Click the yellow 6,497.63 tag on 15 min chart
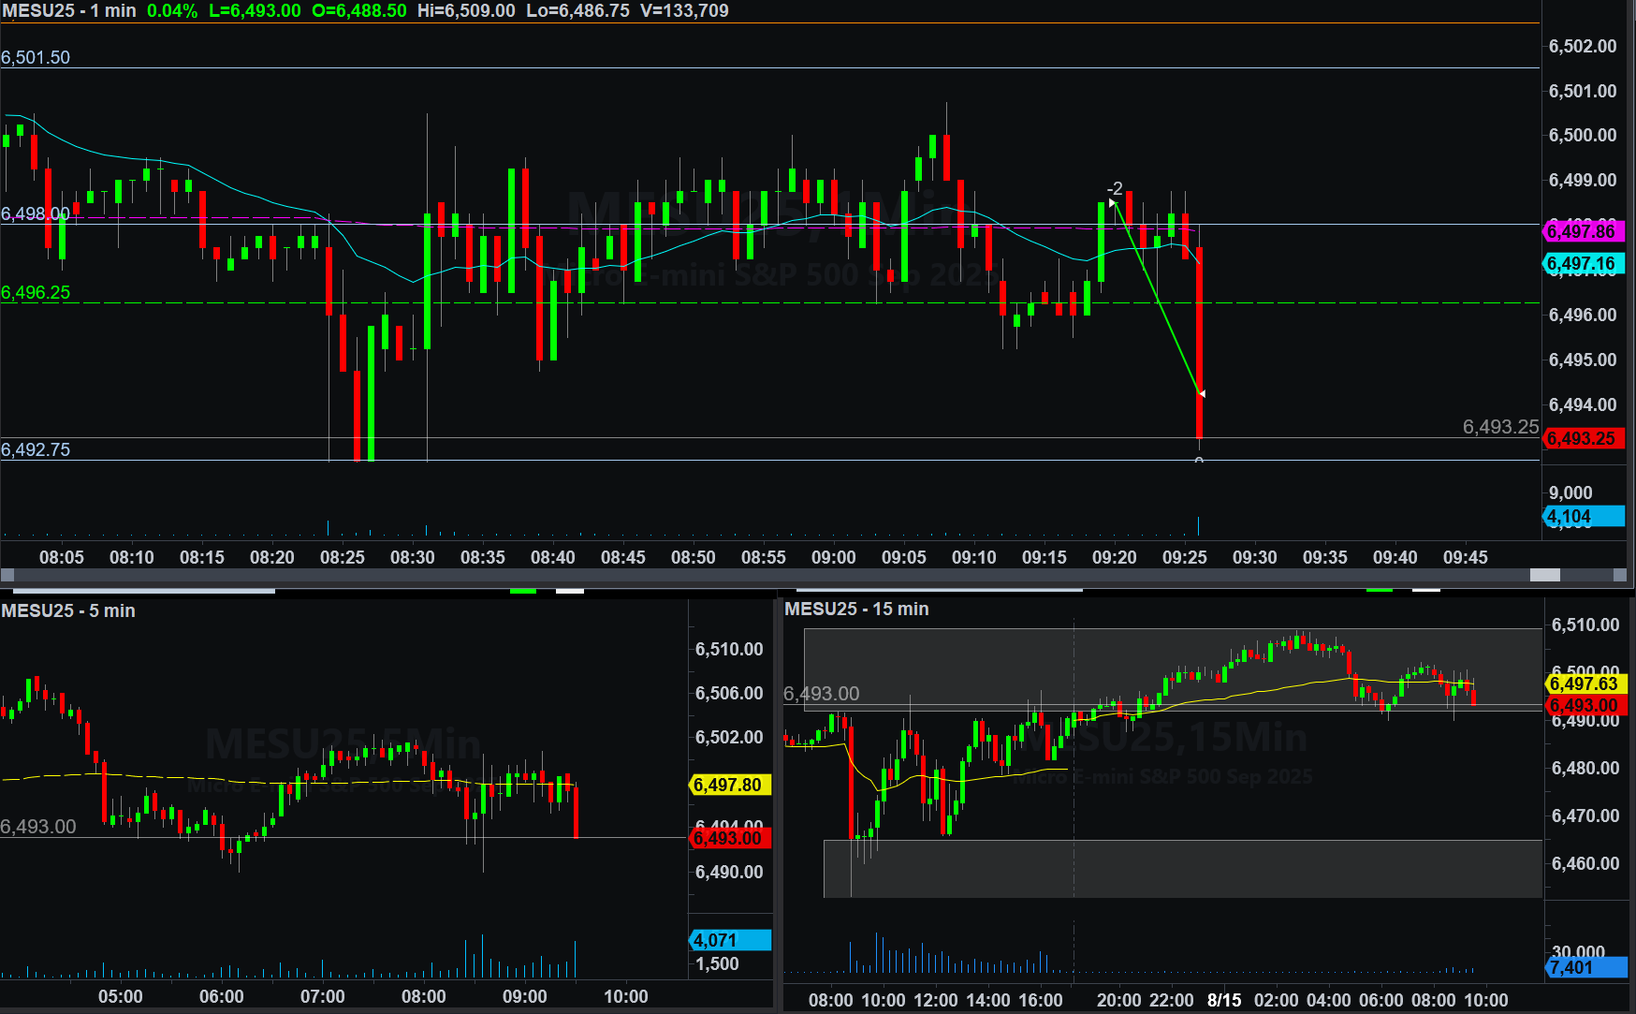The height and width of the screenshot is (1014, 1636). pos(1585,683)
